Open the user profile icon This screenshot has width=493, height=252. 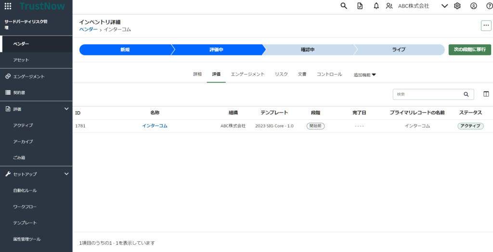(474, 6)
